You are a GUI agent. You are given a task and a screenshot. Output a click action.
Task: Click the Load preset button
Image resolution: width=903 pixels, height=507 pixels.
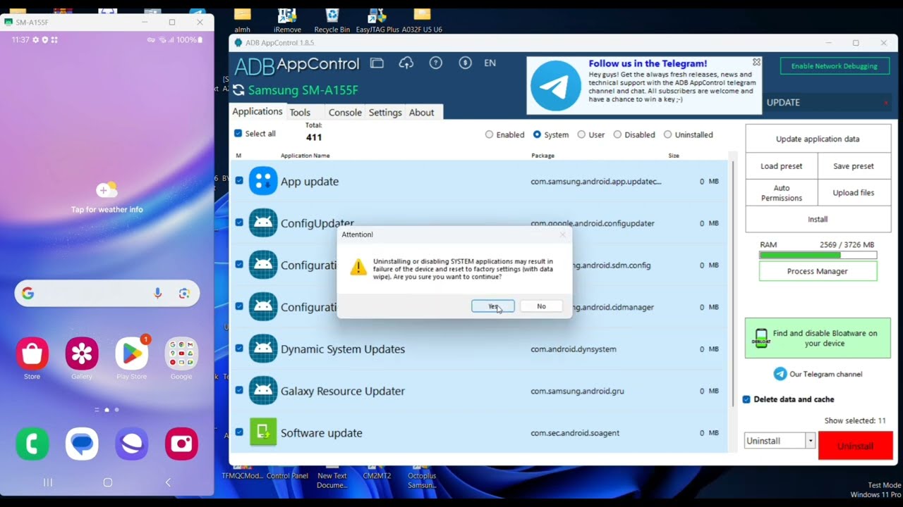coord(781,166)
